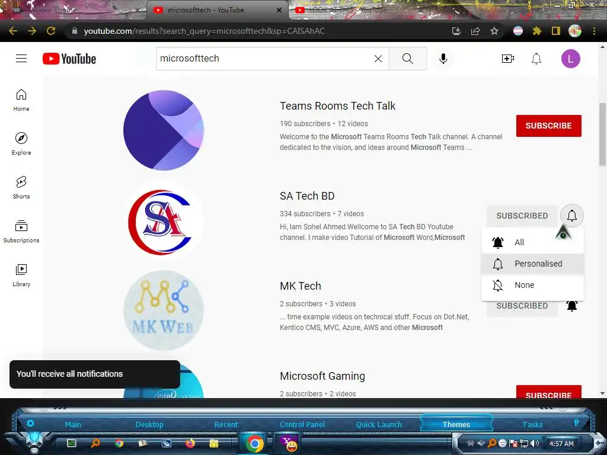Unsubscribe via MK Tech Subscribed button
Viewport: 607px width, 455px height.
click(x=522, y=307)
